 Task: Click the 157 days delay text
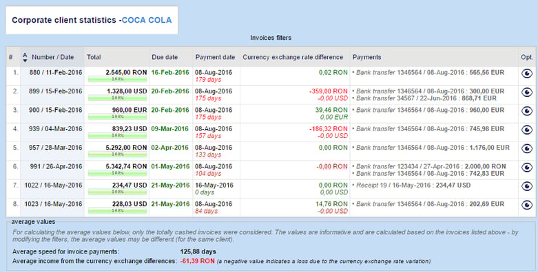click(x=208, y=136)
